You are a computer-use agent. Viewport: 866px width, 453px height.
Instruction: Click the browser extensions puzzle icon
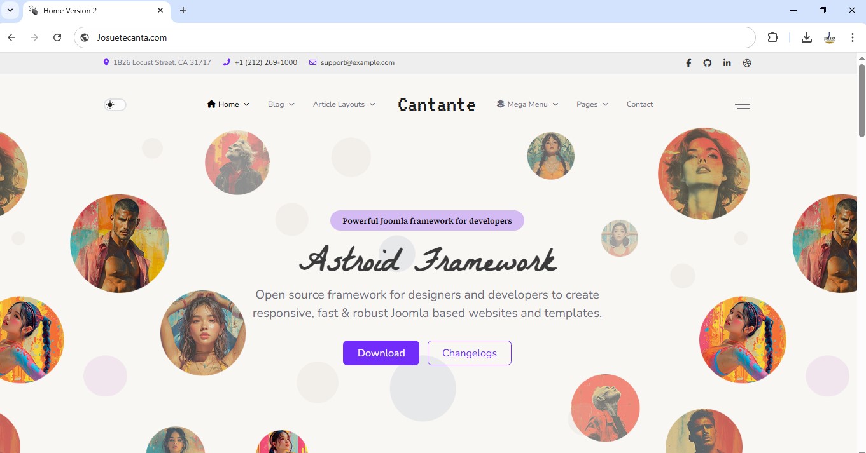772,37
